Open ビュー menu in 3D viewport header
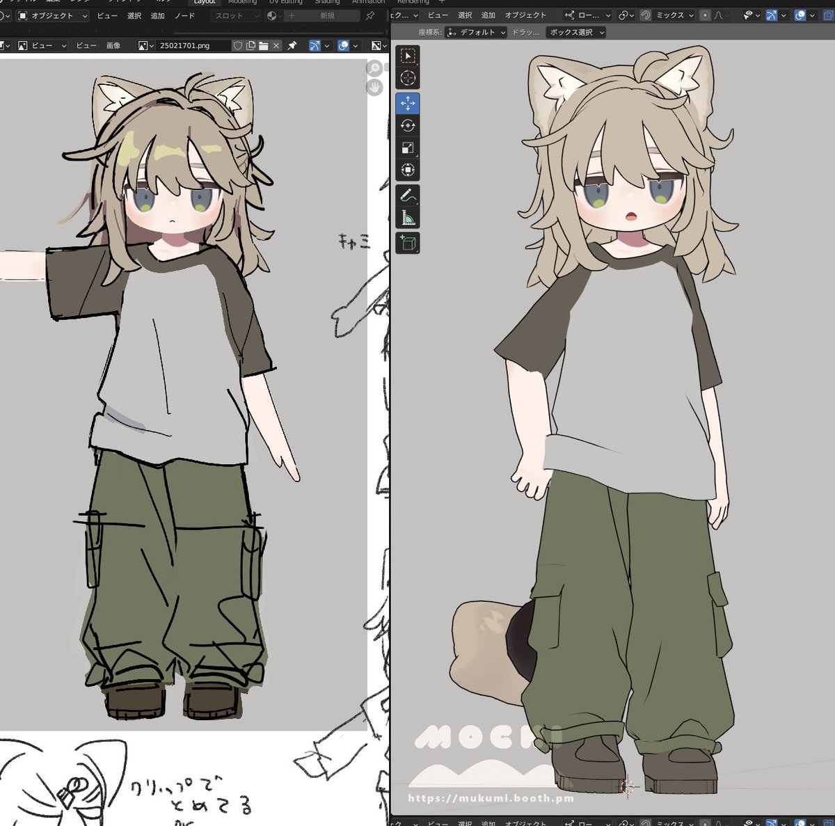The height and width of the screenshot is (826, 835). click(438, 15)
